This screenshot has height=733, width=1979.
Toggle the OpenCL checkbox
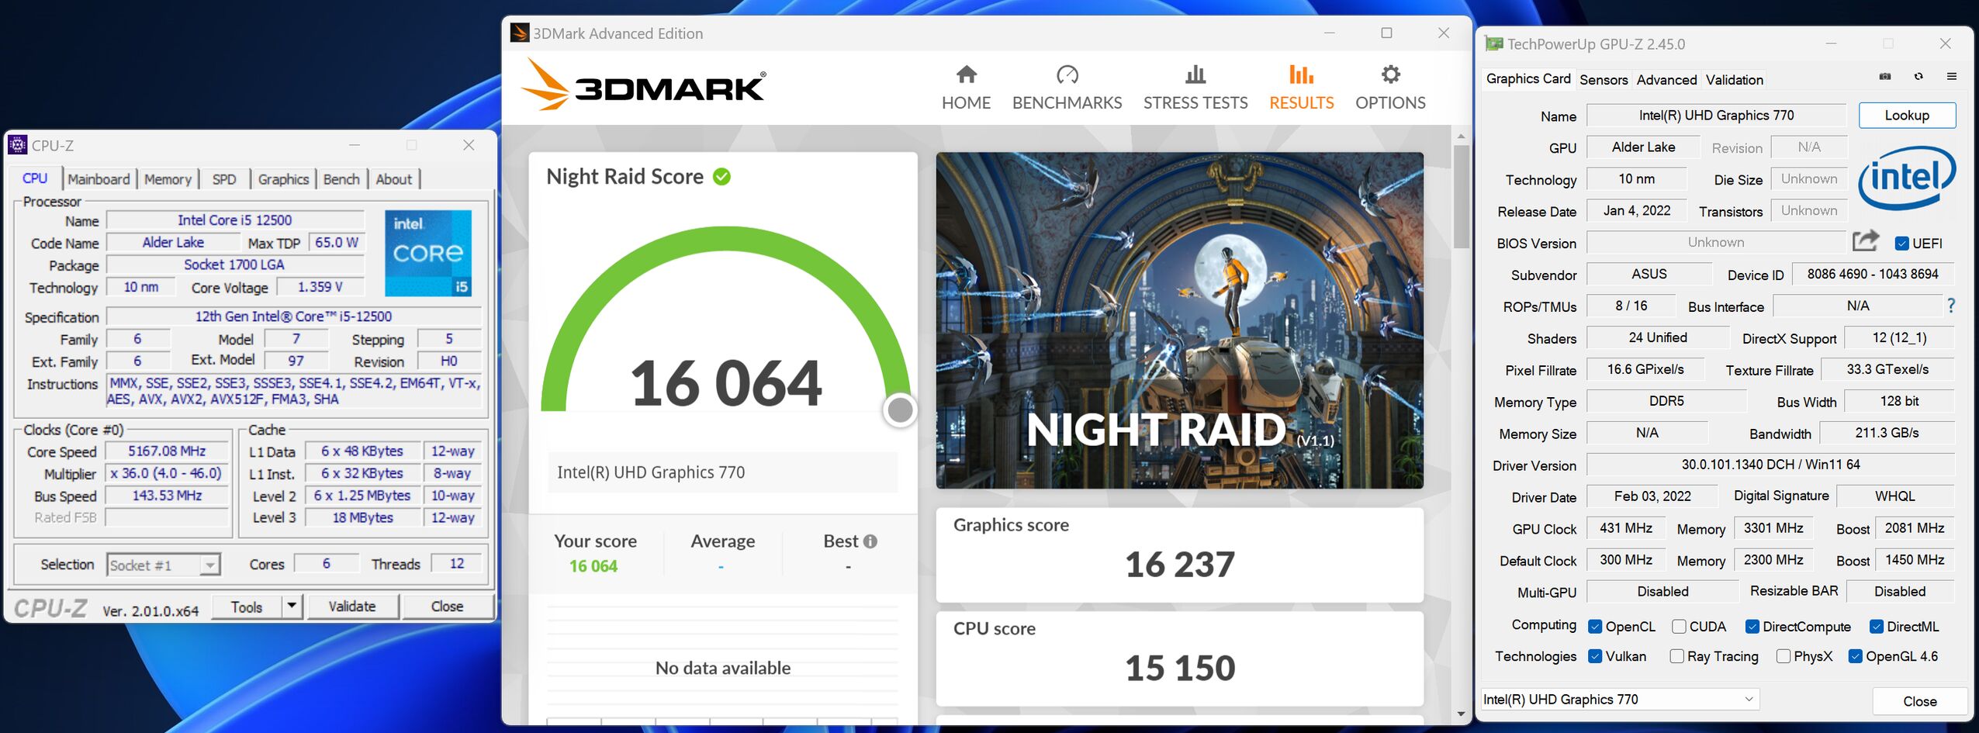tap(1595, 627)
